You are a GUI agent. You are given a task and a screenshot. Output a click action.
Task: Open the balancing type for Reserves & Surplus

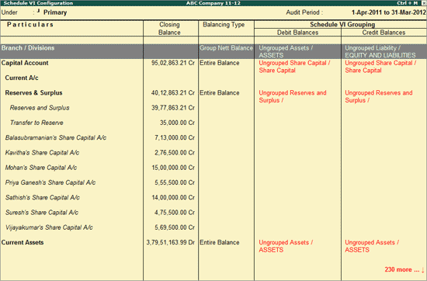[220, 93]
